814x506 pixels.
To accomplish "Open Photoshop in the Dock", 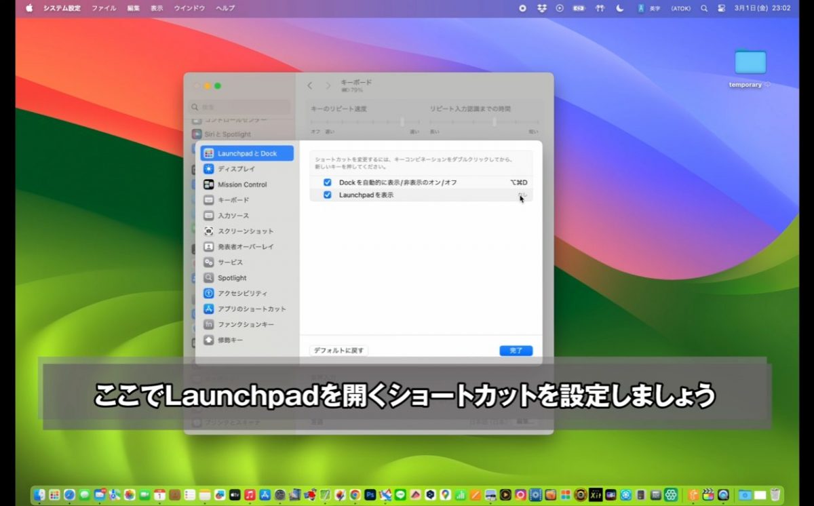I will (x=370, y=494).
